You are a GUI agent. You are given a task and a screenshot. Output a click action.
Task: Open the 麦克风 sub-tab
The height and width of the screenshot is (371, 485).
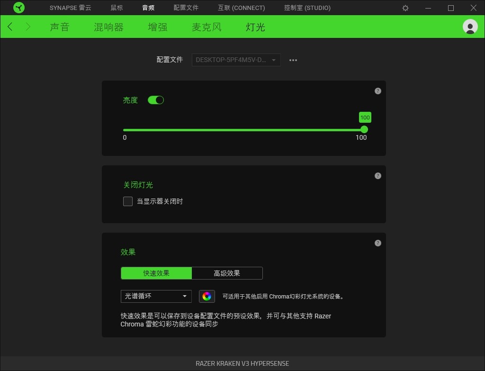click(x=207, y=27)
